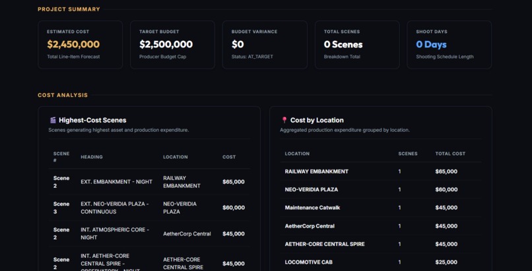Click the clapperboard icon beside Highest-Cost Scenes

point(53,120)
